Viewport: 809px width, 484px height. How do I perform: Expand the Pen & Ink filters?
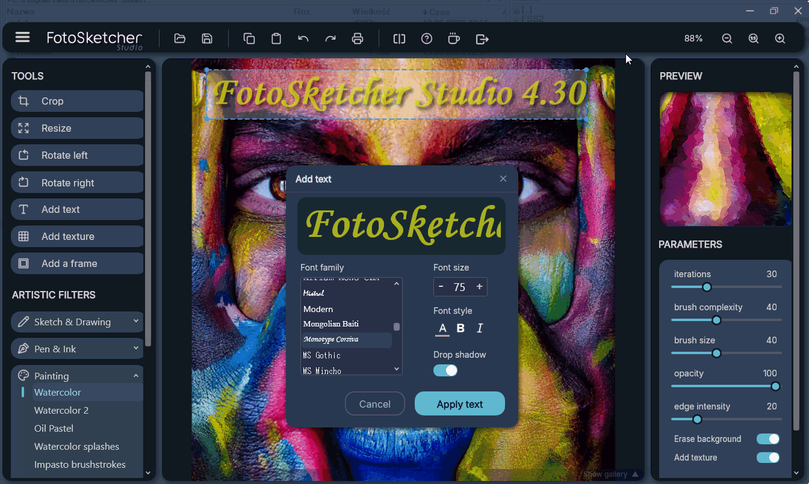click(78, 349)
